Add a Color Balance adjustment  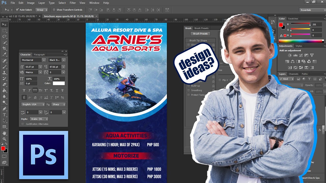point(292,61)
